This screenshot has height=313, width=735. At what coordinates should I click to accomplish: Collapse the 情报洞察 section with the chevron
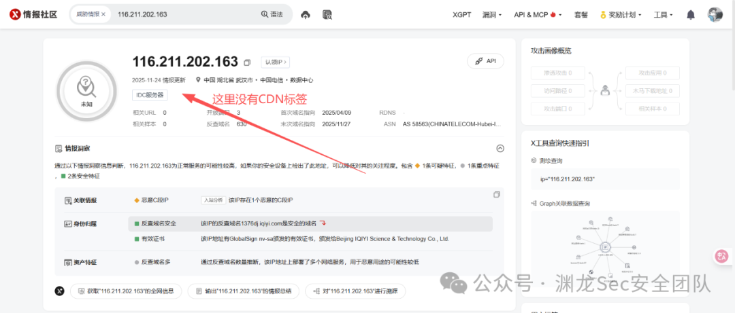pos(500,148)
